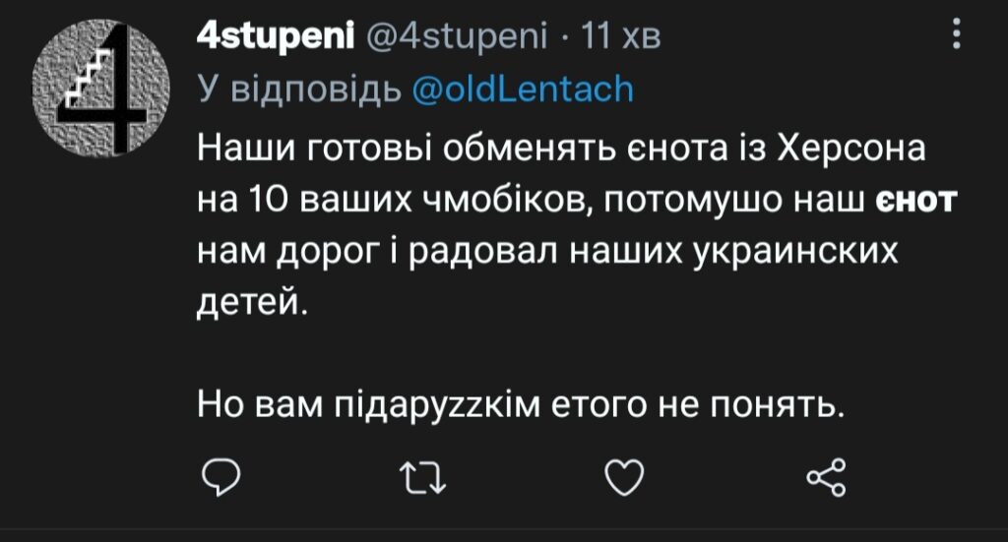Click the bold 4stupeni display name

click(x=276, y=37)
